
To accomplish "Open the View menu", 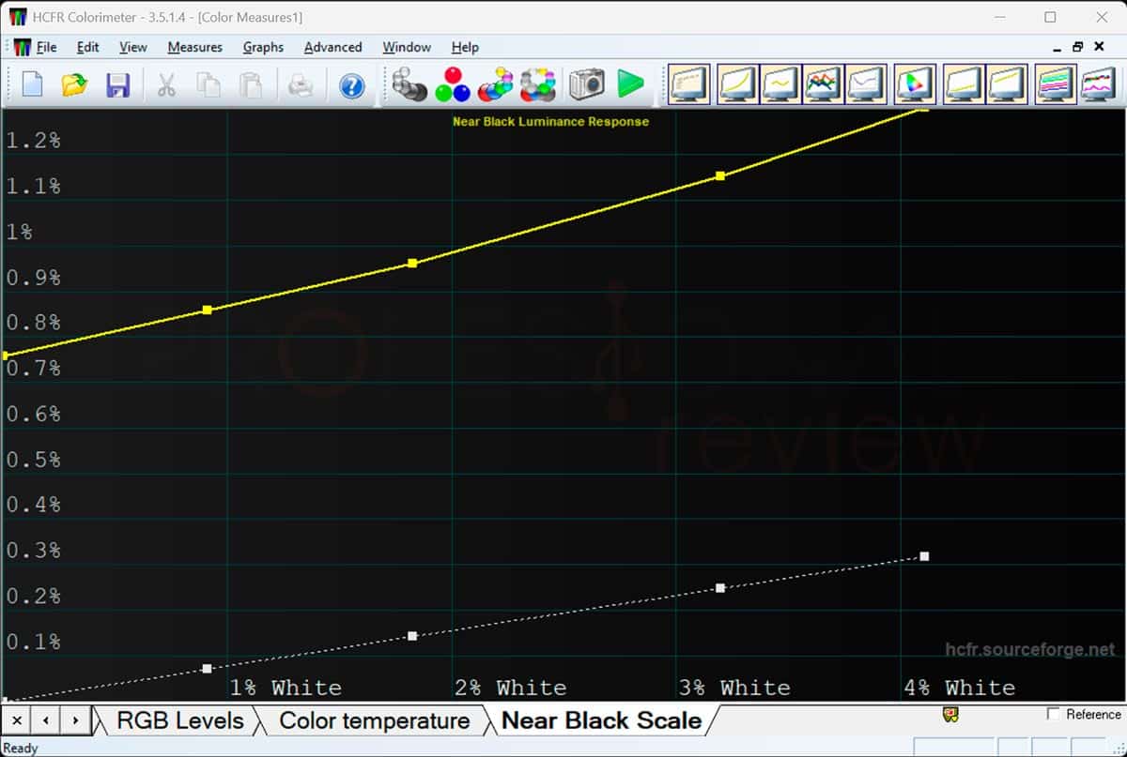I will click(133, 47).
